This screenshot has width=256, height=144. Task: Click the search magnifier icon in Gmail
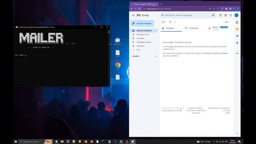point(162,15)
